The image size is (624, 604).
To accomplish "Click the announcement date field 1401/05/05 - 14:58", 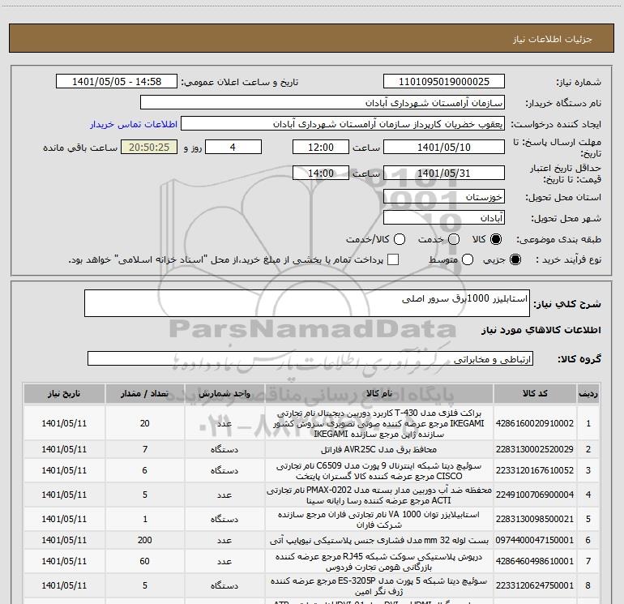I will [x=116, y=81].
